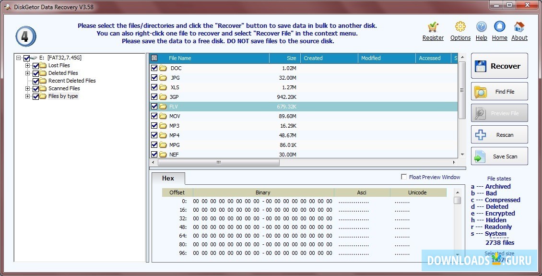
Task: Click the Scanned Files folder icon in the tree
Action: click(x=43, y=88)
